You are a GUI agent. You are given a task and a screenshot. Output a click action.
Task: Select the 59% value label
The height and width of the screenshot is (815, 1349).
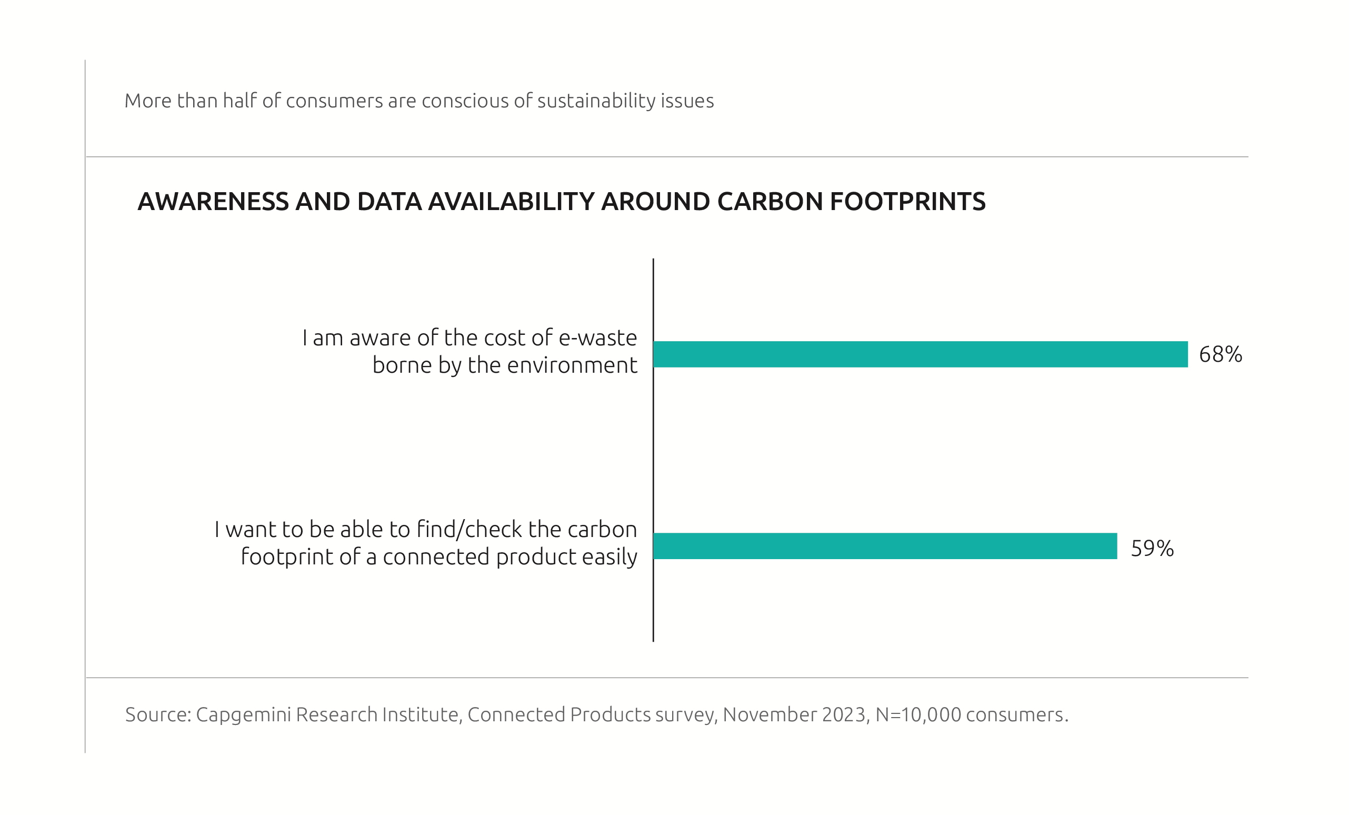tap(1152, 548)
